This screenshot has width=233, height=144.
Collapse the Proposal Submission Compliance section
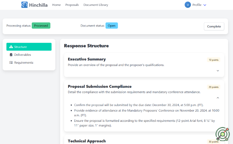[x=218, y=98]
